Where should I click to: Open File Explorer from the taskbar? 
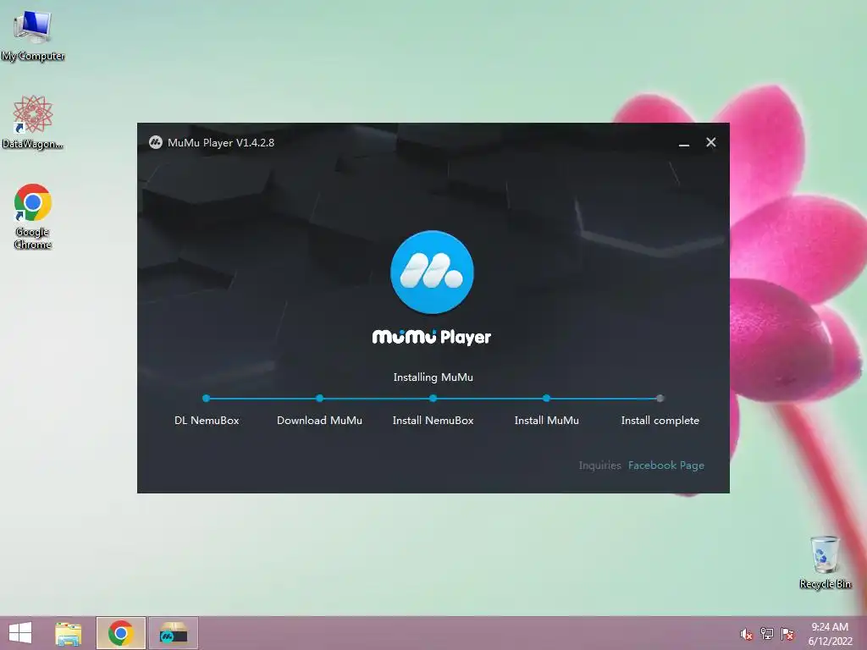tap(68, 633)
